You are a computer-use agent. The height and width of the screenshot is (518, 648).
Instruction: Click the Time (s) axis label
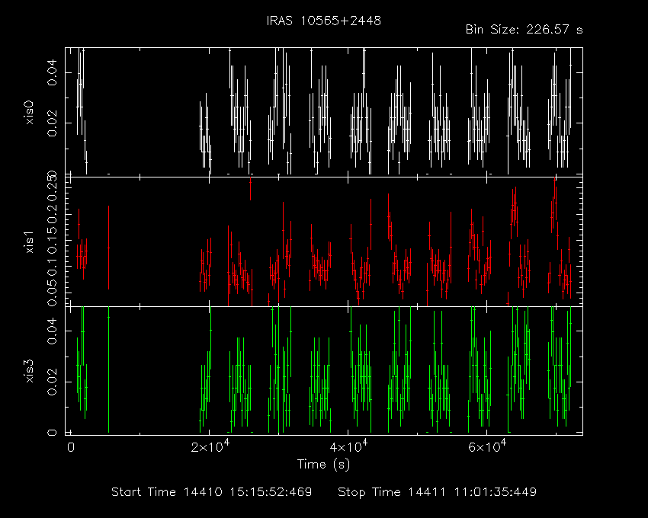323,465
